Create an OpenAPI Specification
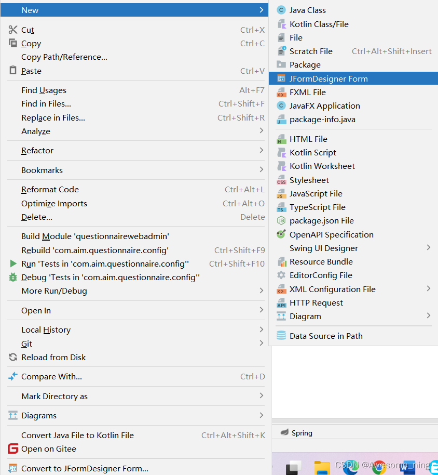438x475 pixels. point(332,234)
